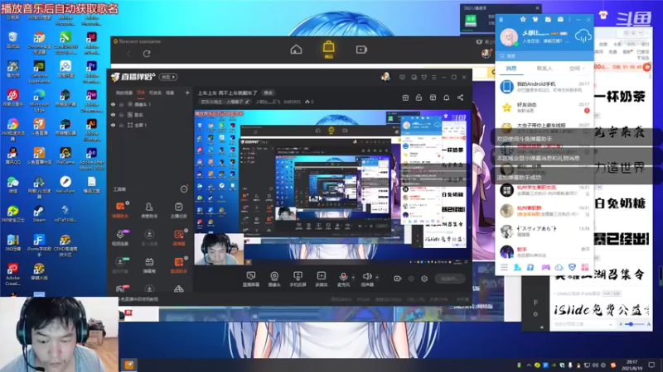This screenshot has width=663, height=372.
Task: Add 摄像头 camera source from the bottom bar
Action: point(274,279)
